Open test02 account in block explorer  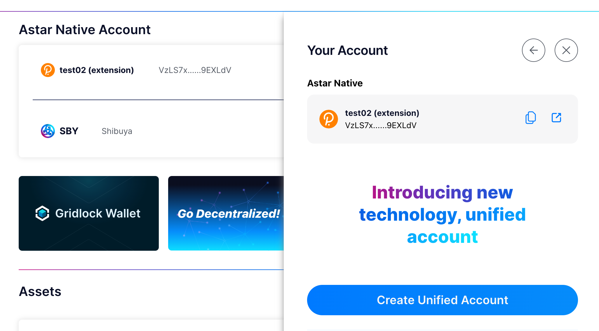coord(556,118)
